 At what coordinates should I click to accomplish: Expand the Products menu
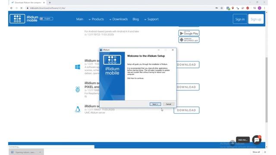(x=96, y=19)
